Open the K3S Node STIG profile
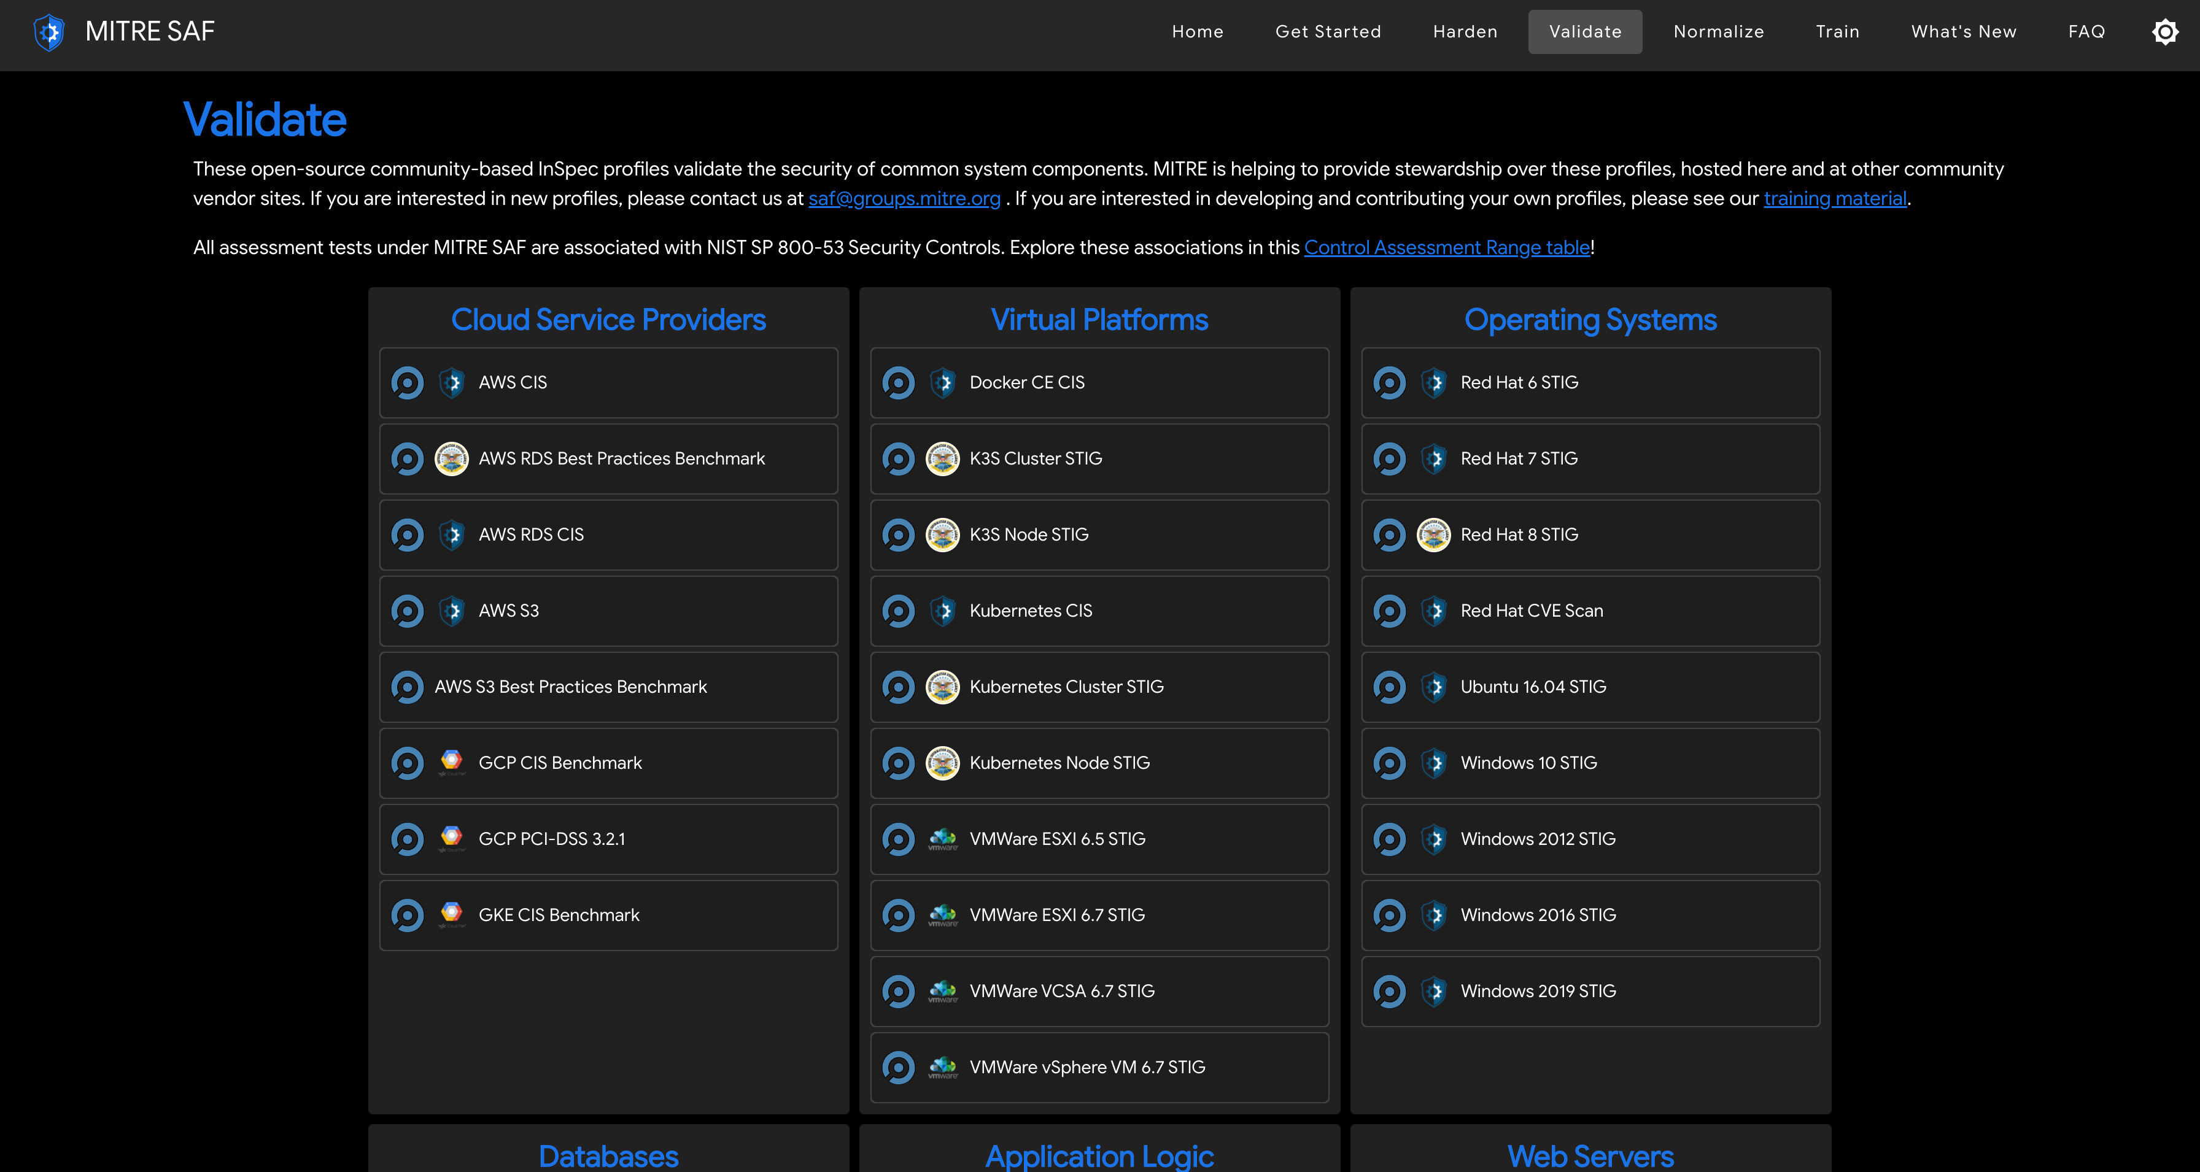Viewport: 2200px width, 1172px height. click(1100, 535)
